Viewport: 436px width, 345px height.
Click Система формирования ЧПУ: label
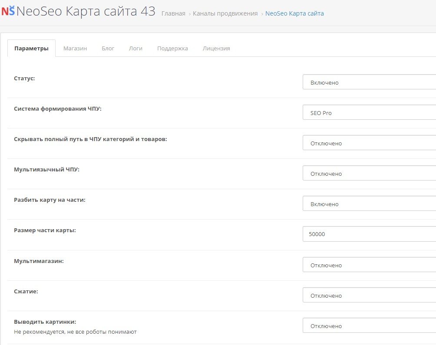point(58,109)
